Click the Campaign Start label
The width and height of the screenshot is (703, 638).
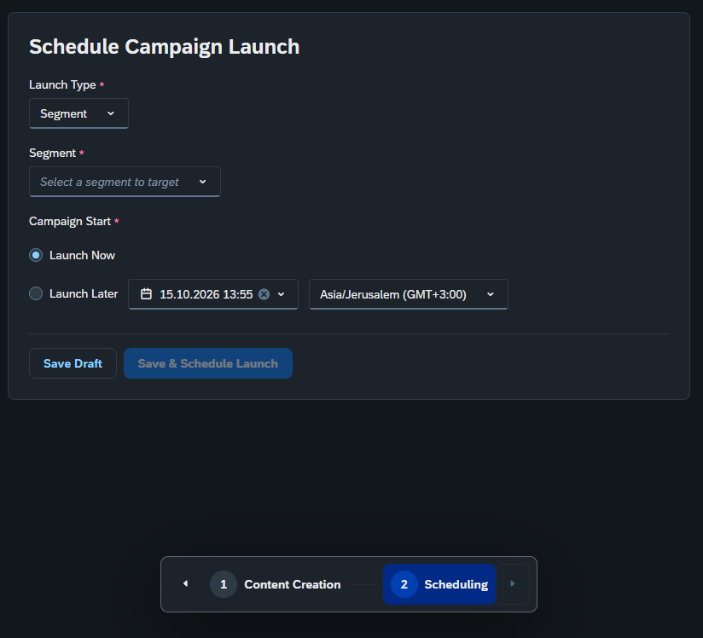pos(70,222)
